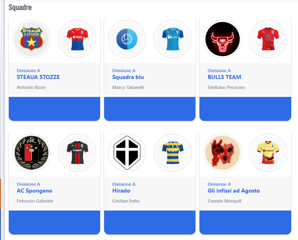The height and width of the screenshot is (240, 298).
Task: Click the light blue Squadra blu jersey
Action: point(173,39)
